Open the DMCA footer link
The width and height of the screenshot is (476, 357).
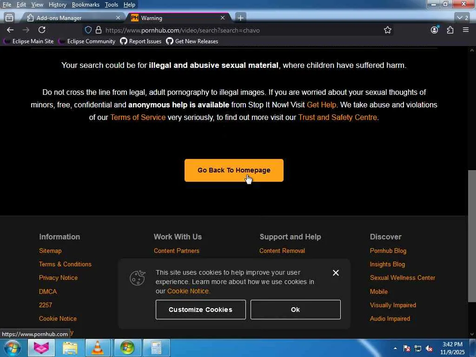(x=48, y=291)
